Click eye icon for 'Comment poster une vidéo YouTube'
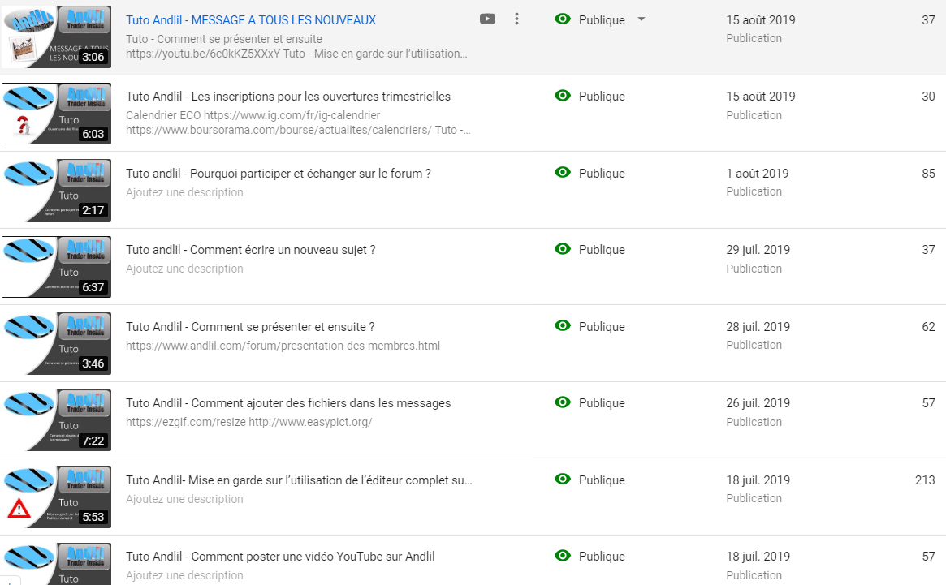 coord(563,556)
